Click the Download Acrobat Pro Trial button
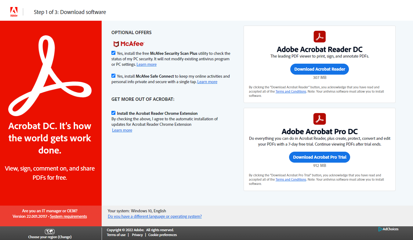Viewport: 413px width, 240px height. coord(320,157)
